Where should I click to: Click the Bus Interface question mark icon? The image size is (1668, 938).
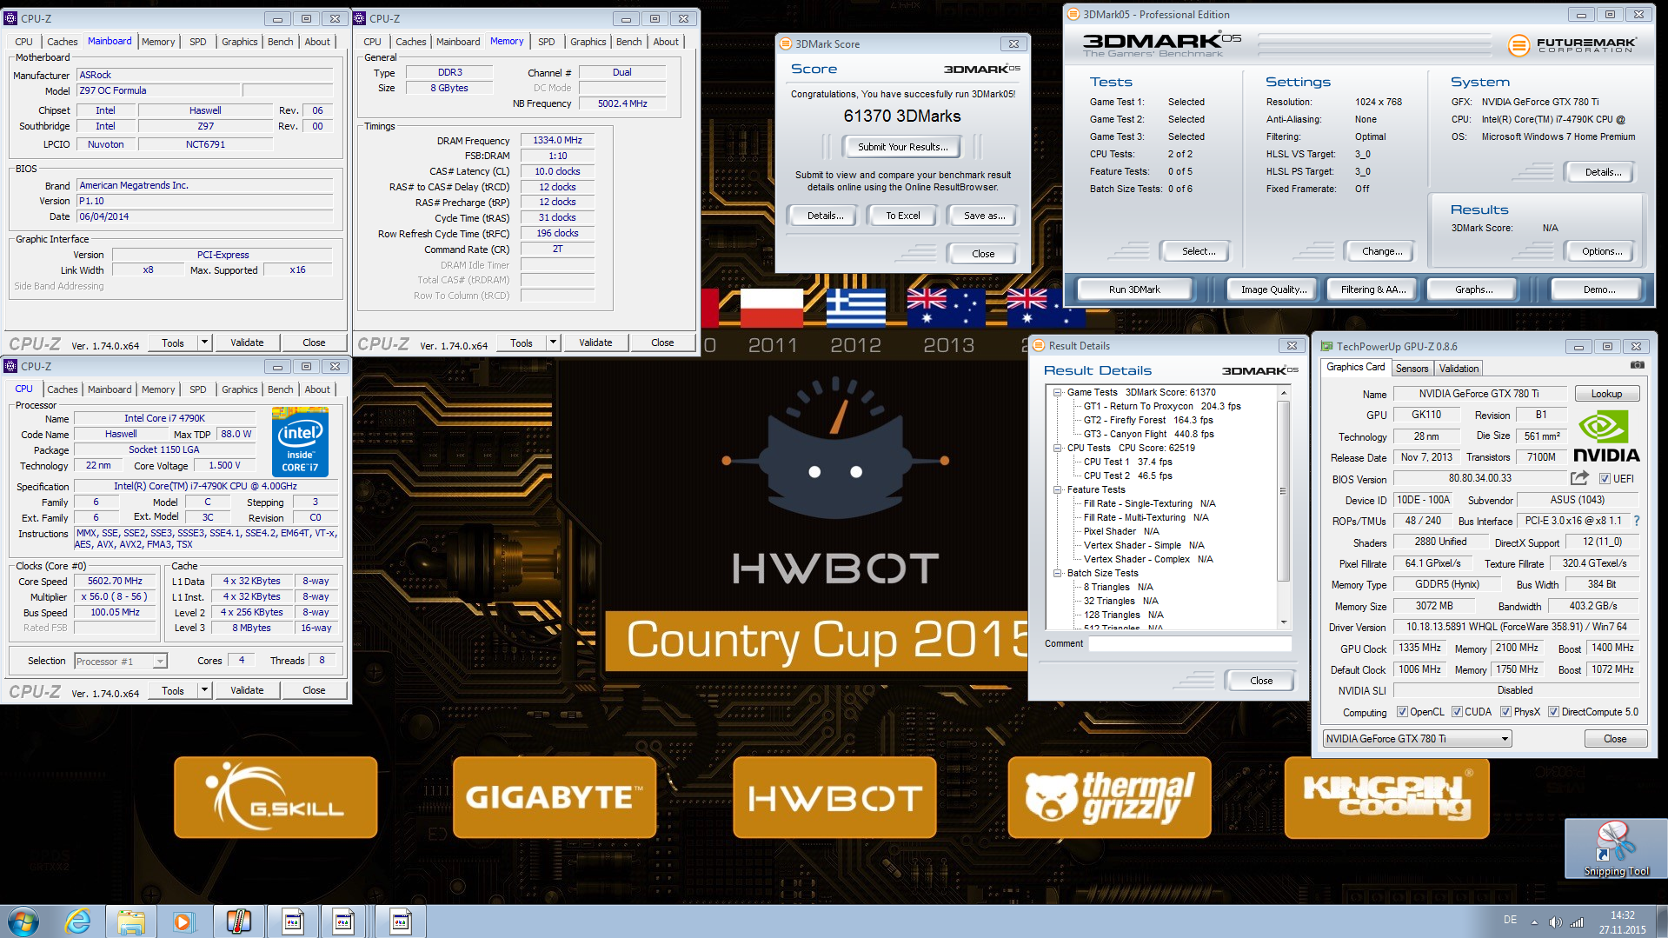click(x=1637, y=521)
